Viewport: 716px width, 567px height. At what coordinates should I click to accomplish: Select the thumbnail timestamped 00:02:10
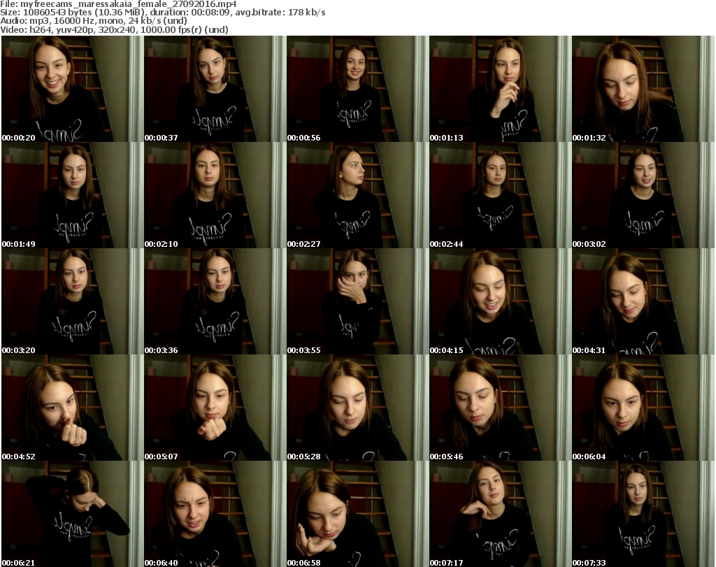click(215, 195)
